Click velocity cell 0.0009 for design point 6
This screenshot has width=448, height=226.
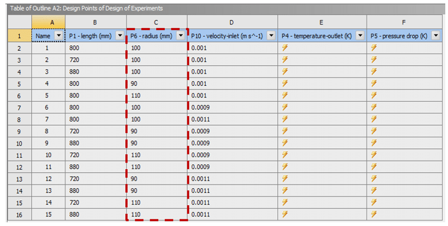point(232,107)
